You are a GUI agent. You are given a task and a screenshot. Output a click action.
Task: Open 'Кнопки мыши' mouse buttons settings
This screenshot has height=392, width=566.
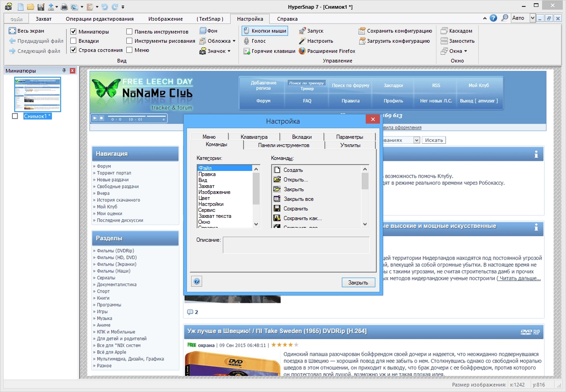(265, 31)
